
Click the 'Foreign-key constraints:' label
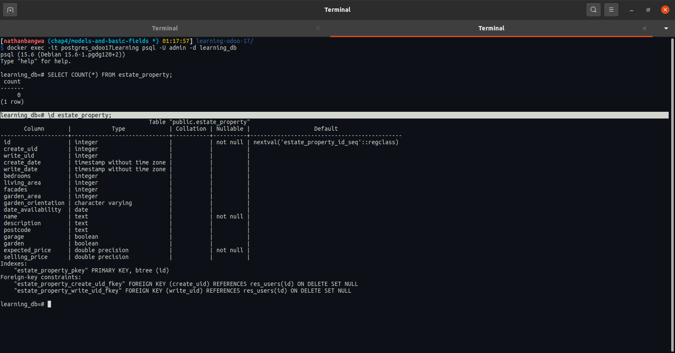(41, 277)
